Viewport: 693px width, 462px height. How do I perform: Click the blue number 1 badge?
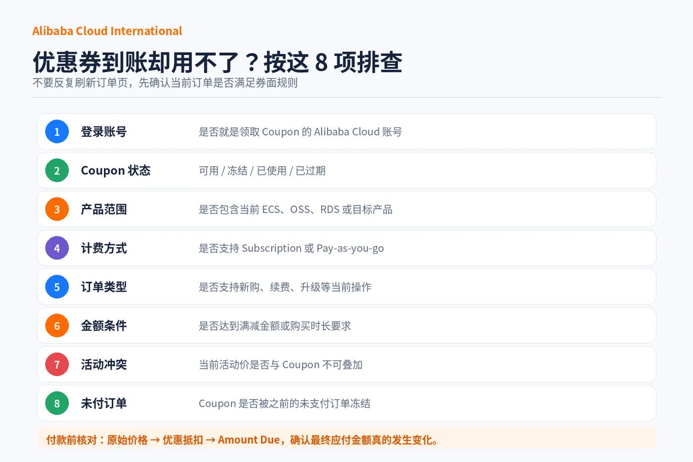[x=57, y=132]
